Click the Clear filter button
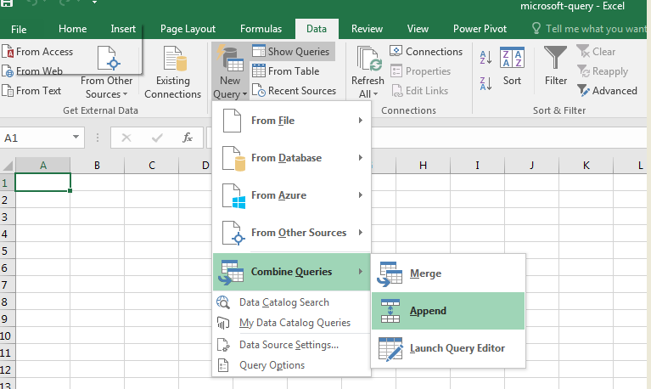This screenshot has height=389, width=651. (596, 52)
